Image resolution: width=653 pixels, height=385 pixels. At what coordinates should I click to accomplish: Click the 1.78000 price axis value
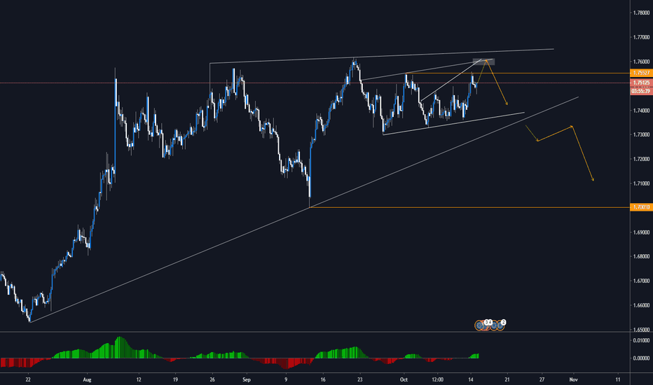click(x=641, y=13)
